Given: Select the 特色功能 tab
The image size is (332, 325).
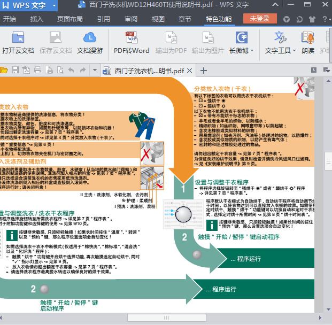Looking at the screenshot, I should tap(219, 19).
